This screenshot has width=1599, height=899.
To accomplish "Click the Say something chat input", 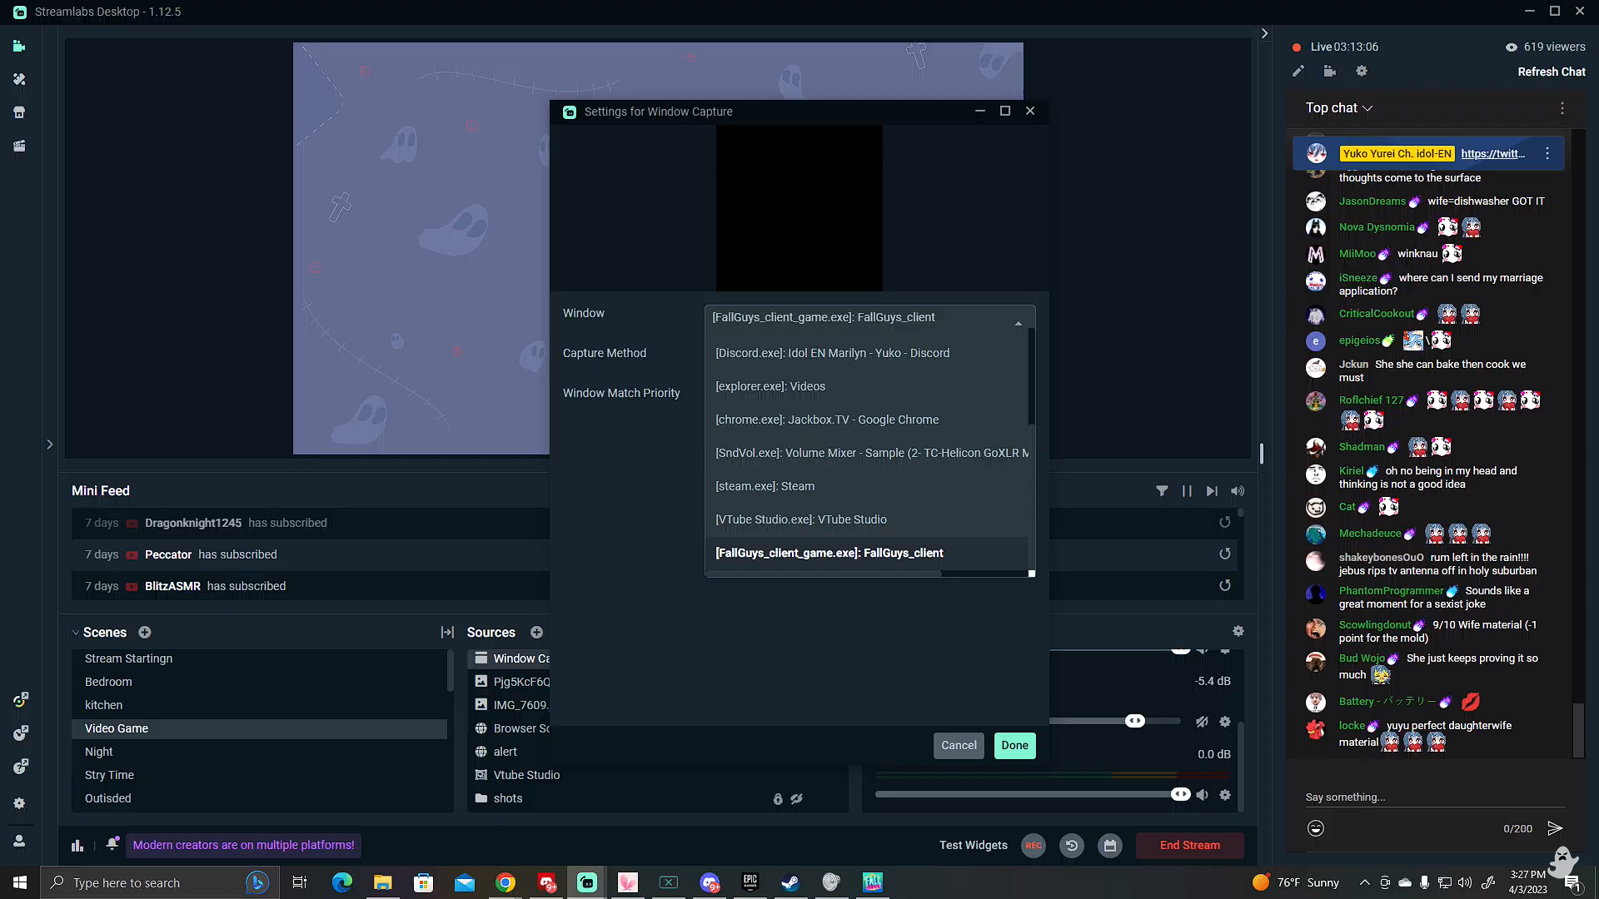I will tap(1434, 797).
